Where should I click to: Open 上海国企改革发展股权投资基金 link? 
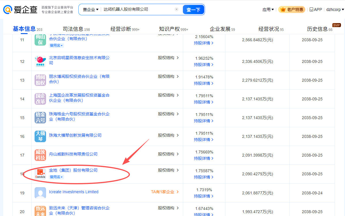coord(79,98)
